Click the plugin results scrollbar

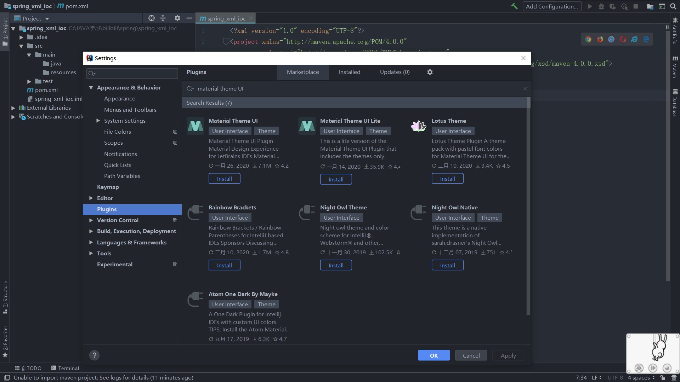(x=528, y=205)
